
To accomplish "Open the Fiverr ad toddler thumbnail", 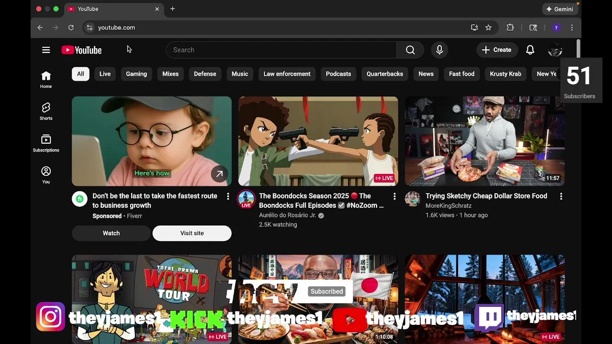I will [x=152, y=141].
